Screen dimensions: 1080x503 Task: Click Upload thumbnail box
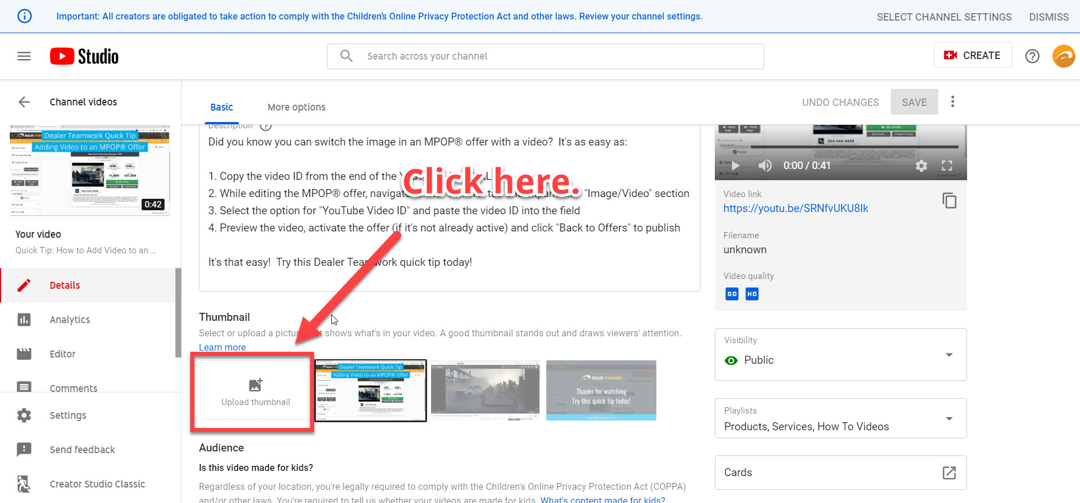[255, 390]
